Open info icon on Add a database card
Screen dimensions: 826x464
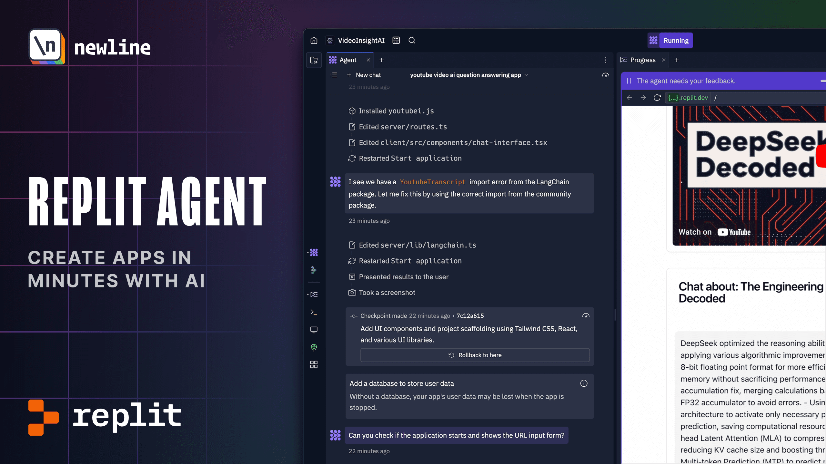(x=584, y=383)
